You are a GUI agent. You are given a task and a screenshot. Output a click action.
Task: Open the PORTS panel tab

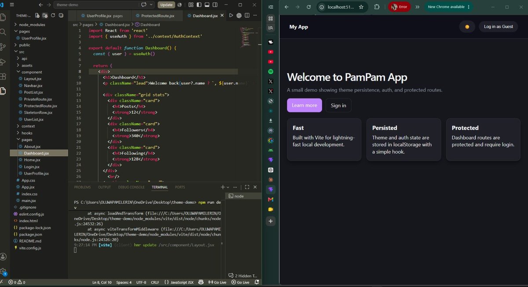coord(180,187)
